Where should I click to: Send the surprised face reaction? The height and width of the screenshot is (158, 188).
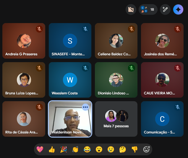tap(99, 149)
